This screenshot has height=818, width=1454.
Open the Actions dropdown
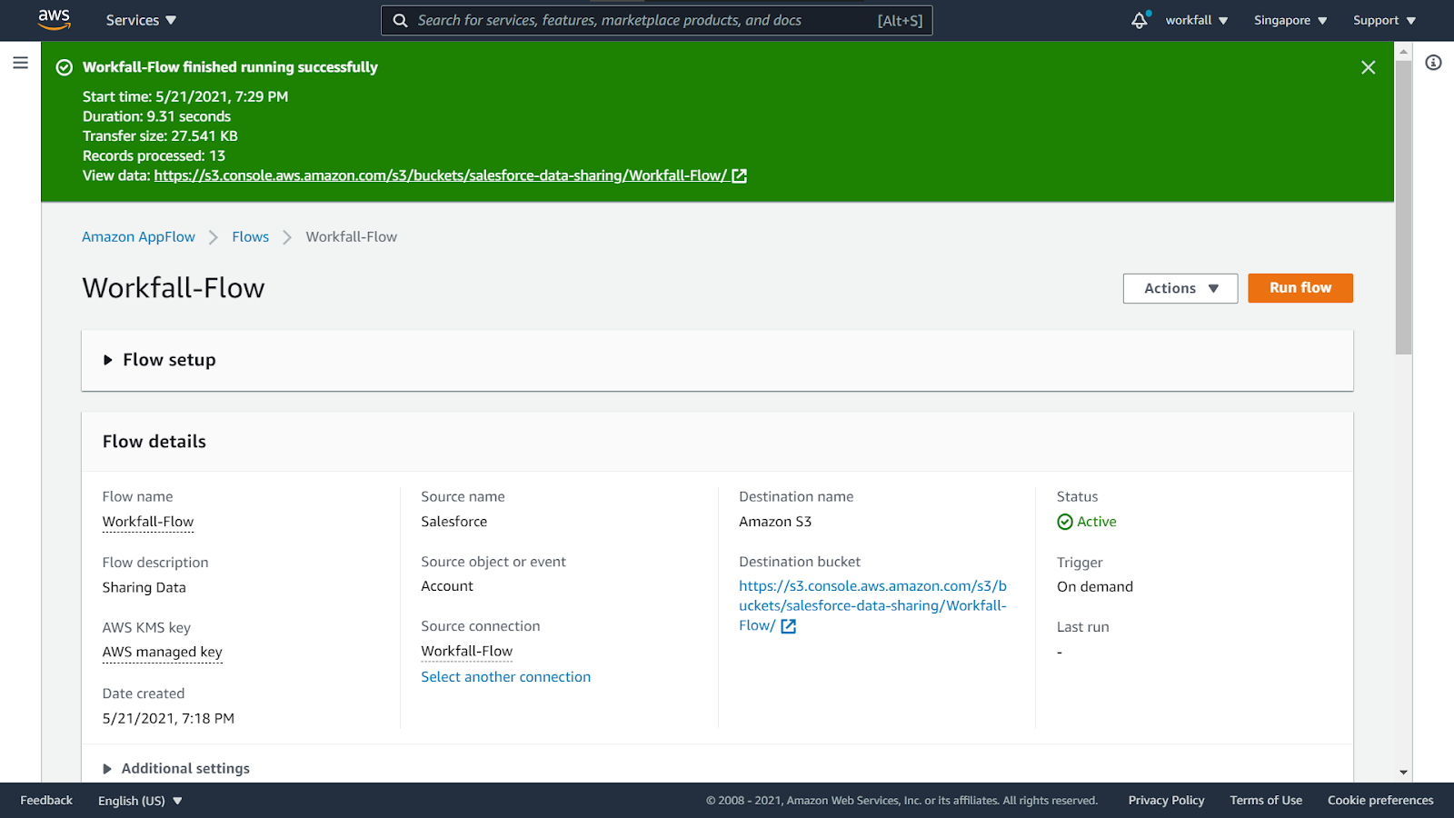point(1180,288)
